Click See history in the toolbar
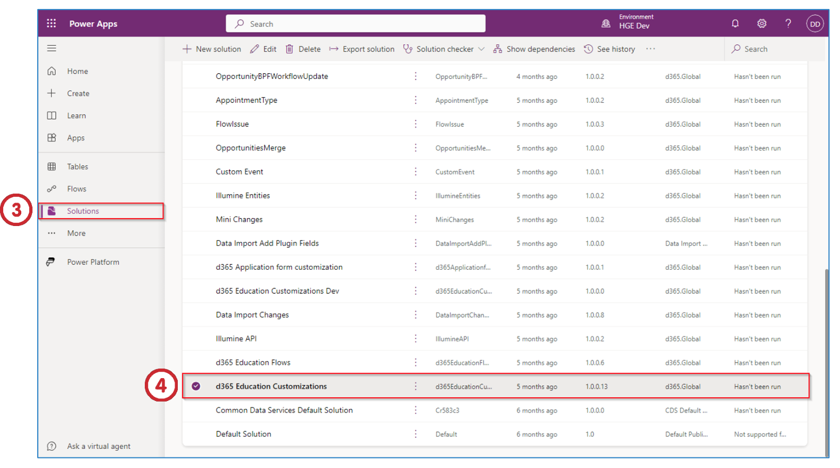The image size is (840, 468). point(610,49)
